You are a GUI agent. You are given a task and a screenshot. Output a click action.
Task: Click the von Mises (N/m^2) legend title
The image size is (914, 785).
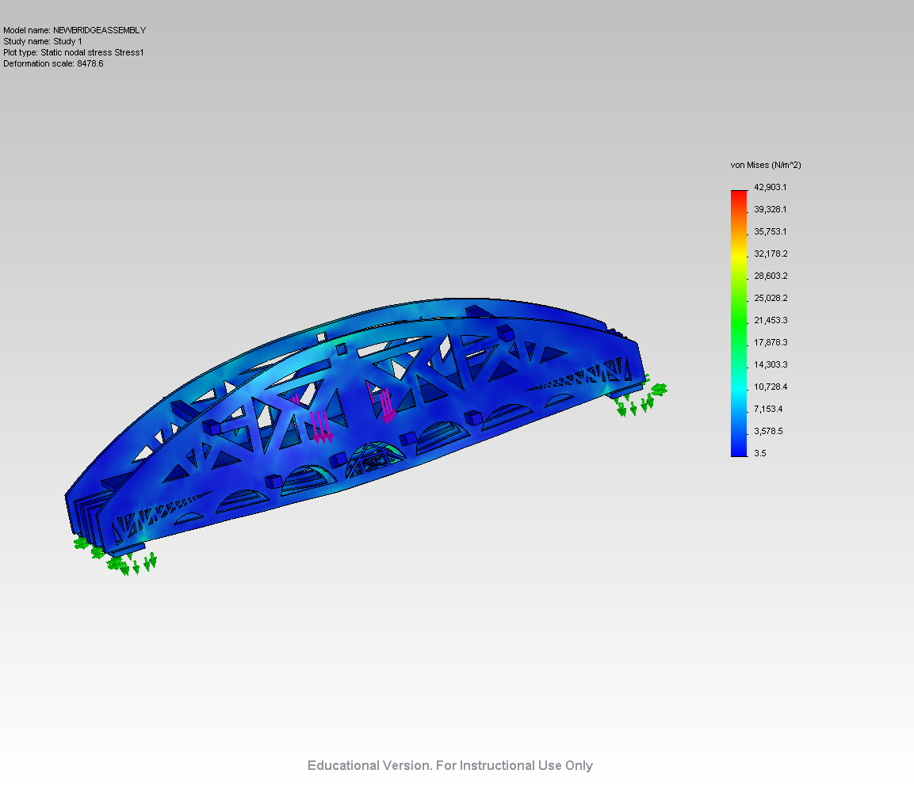click(x=765, y=166)
